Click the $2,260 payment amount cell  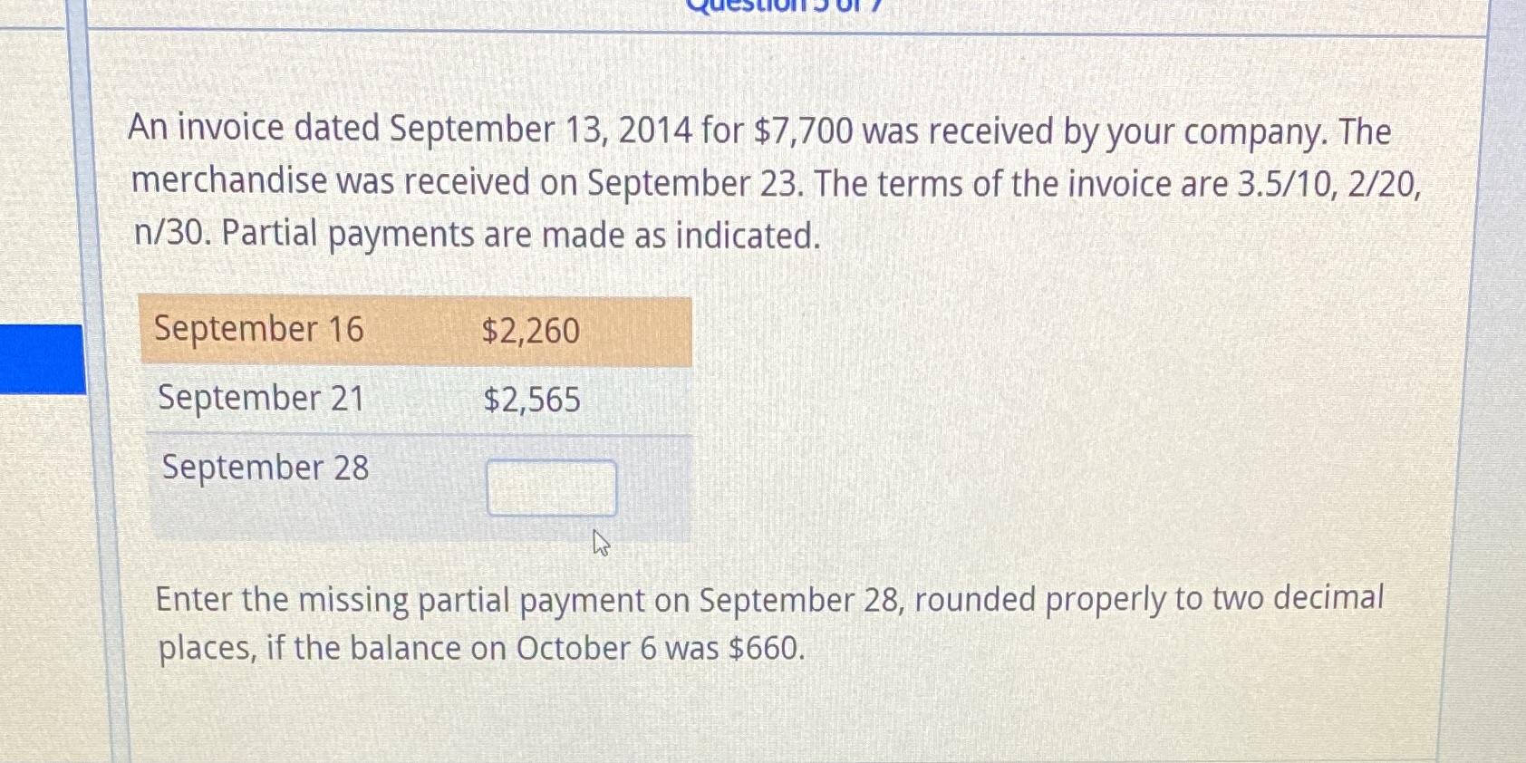[x=530, y=331]
